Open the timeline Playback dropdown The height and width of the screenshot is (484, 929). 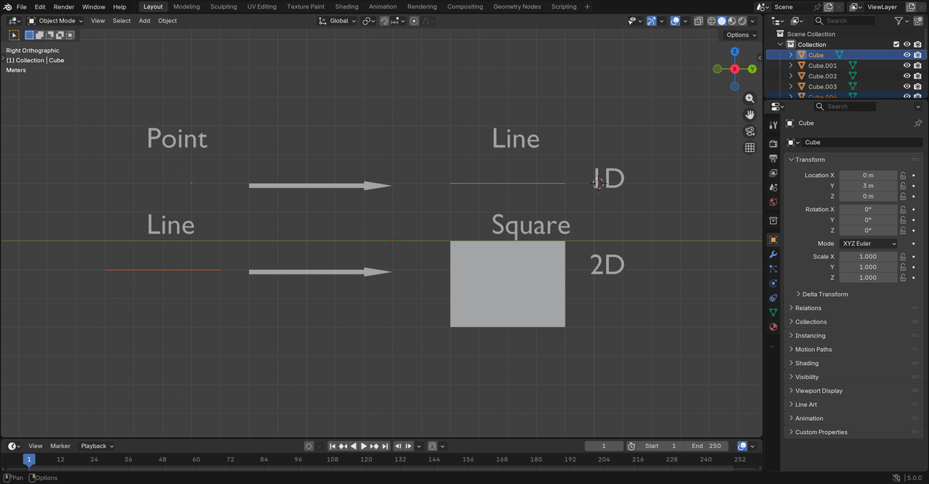pyautogui.click(x=97, y=446)
